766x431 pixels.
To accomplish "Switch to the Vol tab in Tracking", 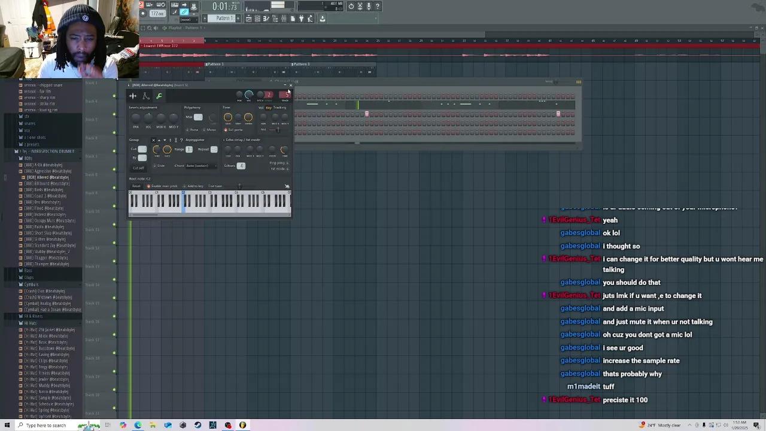I will pyautogui.click(x=261, y=108).
